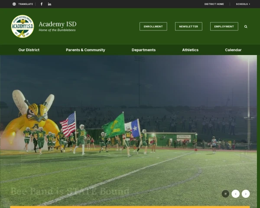Pause the slideshow with the pause button
Screen dimensions: 260x208
coord(225,194)
